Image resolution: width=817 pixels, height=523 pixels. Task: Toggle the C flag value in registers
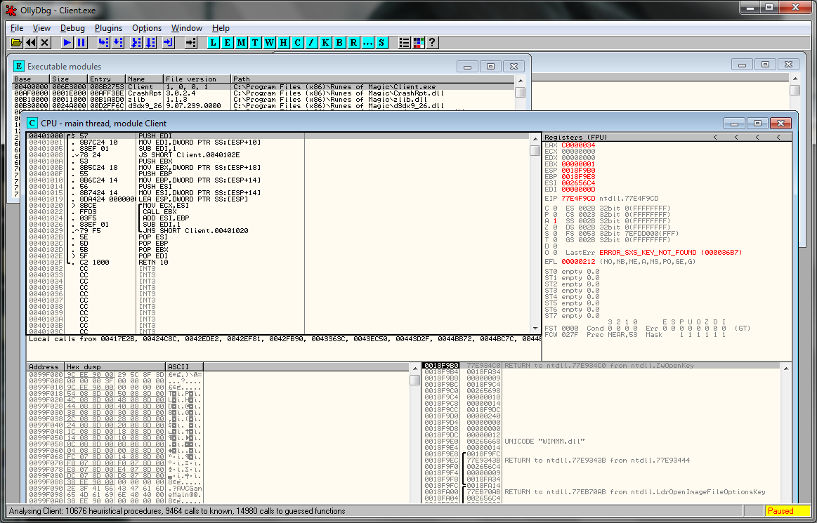pyautogui.click(x=555, y=208)
